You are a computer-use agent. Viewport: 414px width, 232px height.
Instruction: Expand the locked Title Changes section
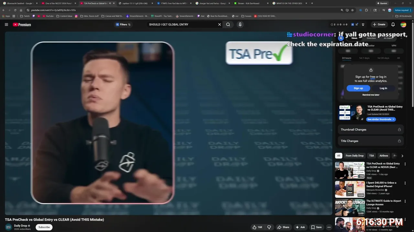click(371, 141)
